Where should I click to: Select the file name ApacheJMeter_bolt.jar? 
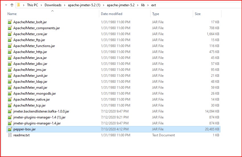coord(30,22)
